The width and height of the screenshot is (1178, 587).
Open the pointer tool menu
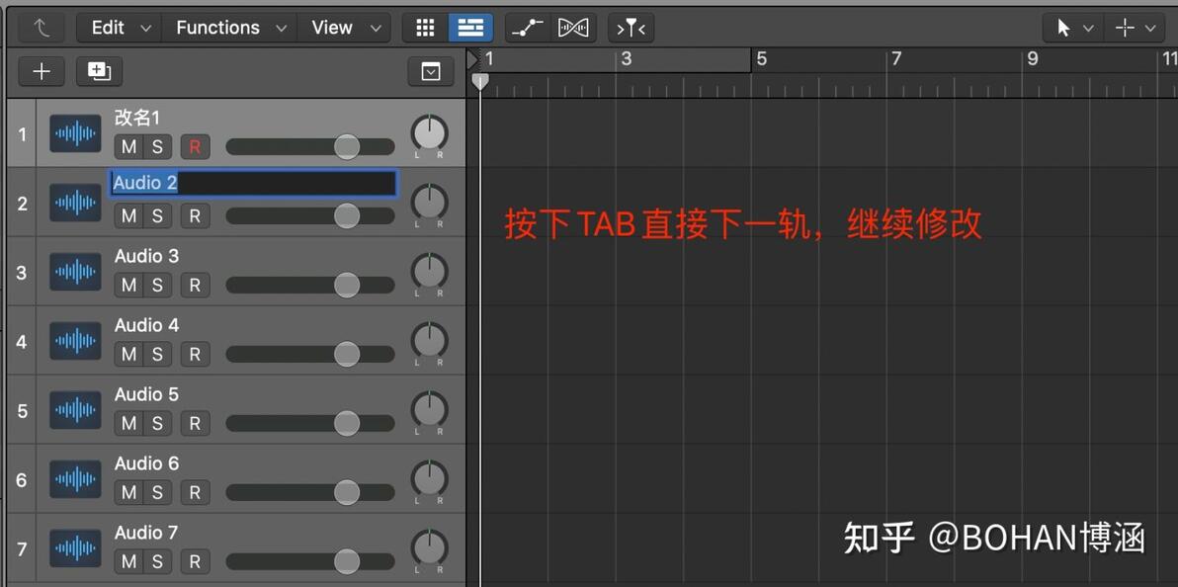click(1074, 28)
